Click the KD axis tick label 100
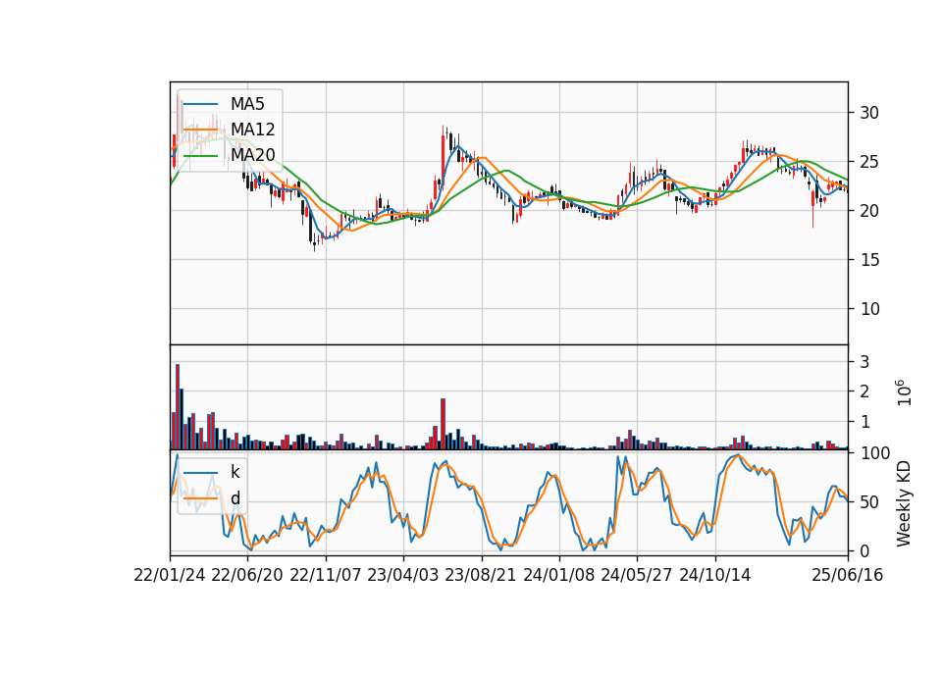 874,453
